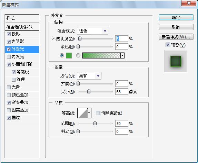Click the green glow color swatch
Image resolution: width=198 pixels, height=163 pixels.
coord(69,55)
